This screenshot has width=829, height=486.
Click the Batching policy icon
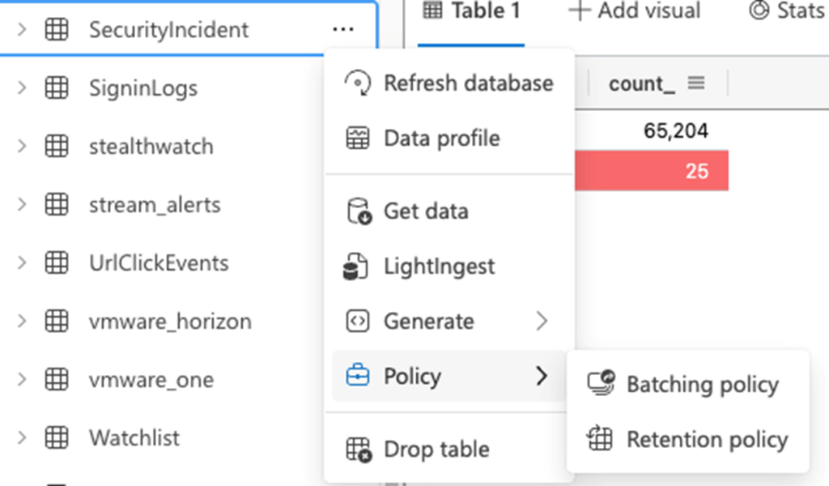tap(601, 384)
